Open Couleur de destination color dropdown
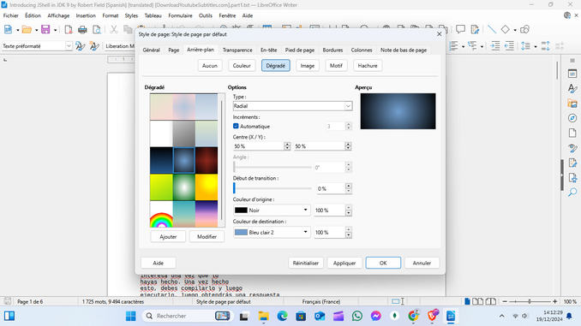This screenshot has height=326, width=581. pos(272,233)
